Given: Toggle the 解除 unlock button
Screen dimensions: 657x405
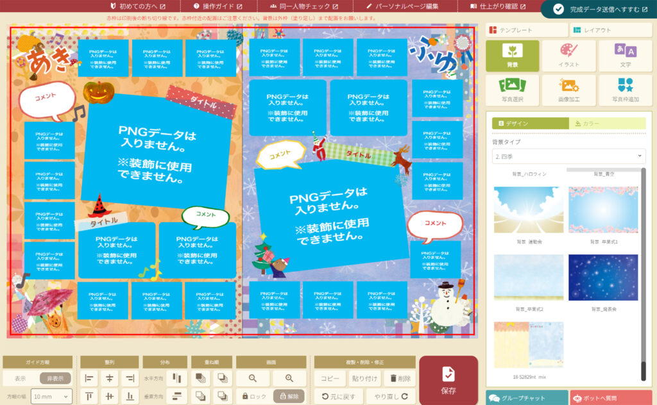Looking at the screenshot, I should click(x=289, y=396).
